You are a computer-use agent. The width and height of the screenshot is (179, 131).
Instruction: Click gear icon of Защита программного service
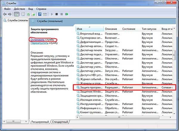coord(78,87)
